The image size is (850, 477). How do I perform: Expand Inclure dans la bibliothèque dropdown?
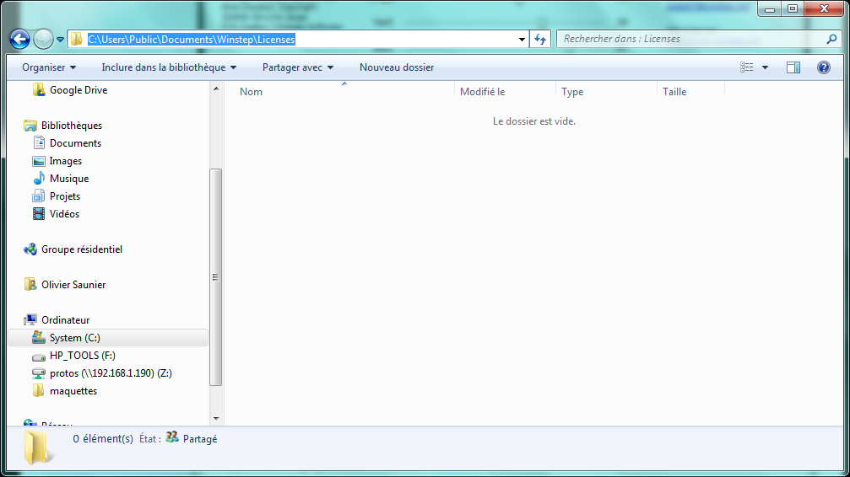point(169,67)
